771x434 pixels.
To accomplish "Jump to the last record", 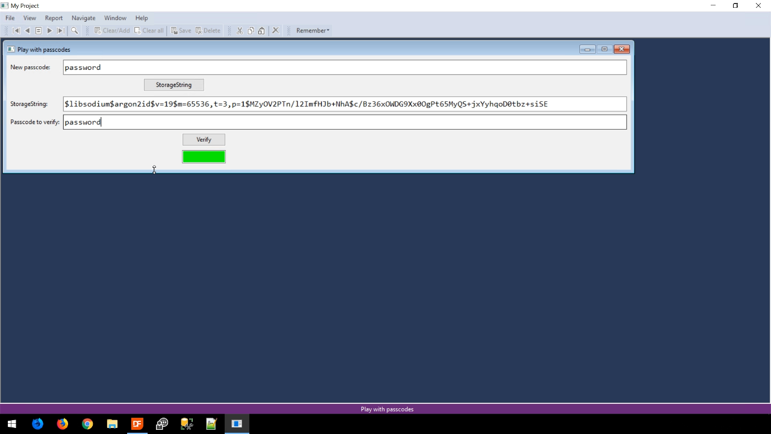I will [60, 31].
